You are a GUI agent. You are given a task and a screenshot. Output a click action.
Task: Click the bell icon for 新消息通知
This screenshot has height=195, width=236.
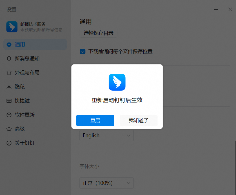pyautogui.click(x=9, y=59)
